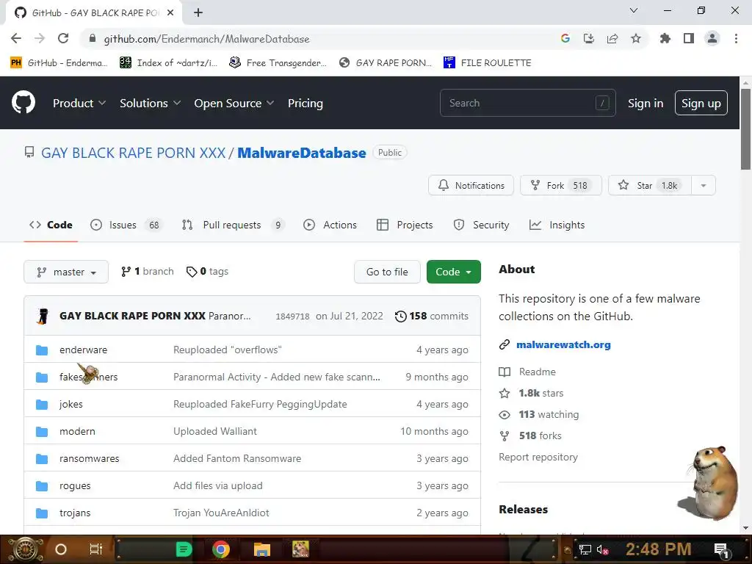
Task: Open the Chrome profile avatar
Action: 712,38
